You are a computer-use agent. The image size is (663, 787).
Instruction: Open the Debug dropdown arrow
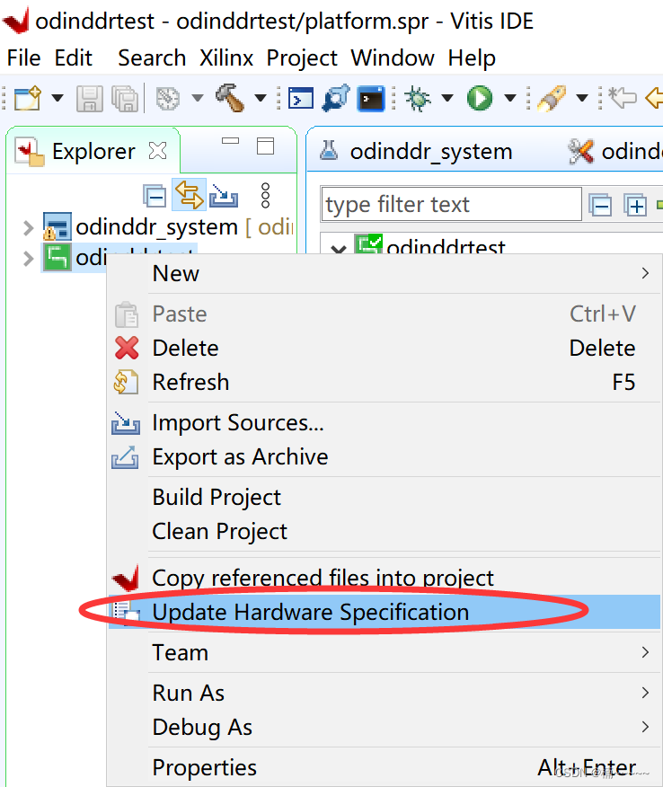point(447,98)
